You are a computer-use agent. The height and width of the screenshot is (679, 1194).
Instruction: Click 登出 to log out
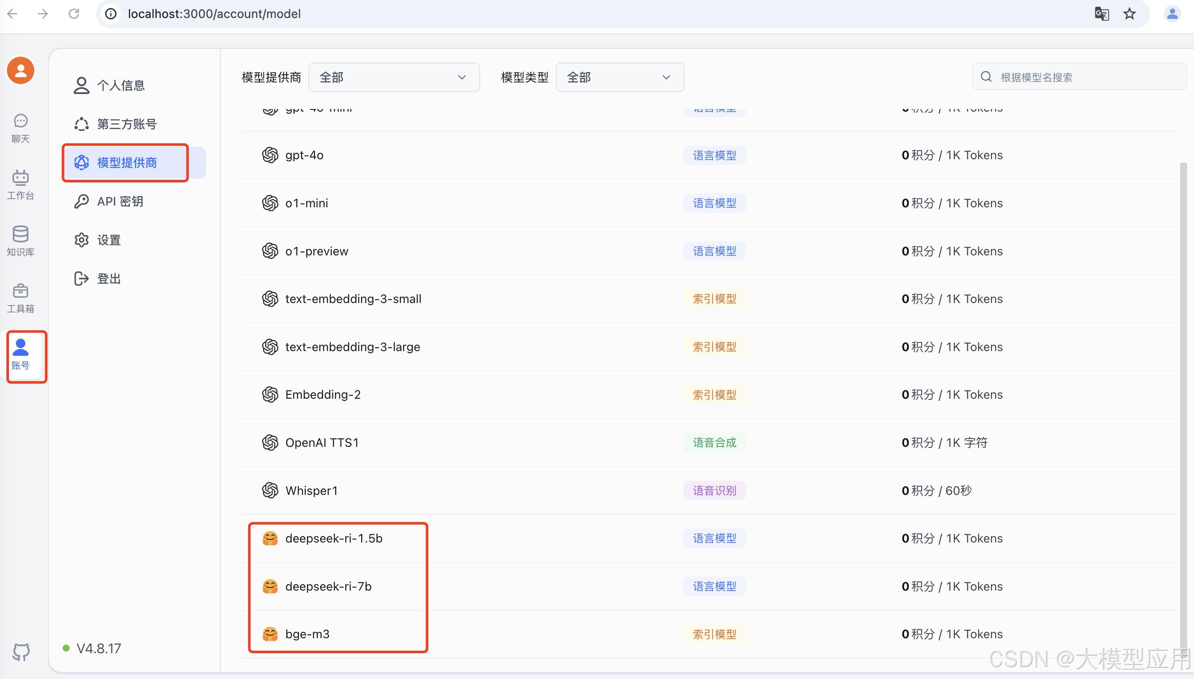coord(108,278)
